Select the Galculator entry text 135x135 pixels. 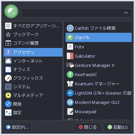pyautogui.click(x=85, y=56)
